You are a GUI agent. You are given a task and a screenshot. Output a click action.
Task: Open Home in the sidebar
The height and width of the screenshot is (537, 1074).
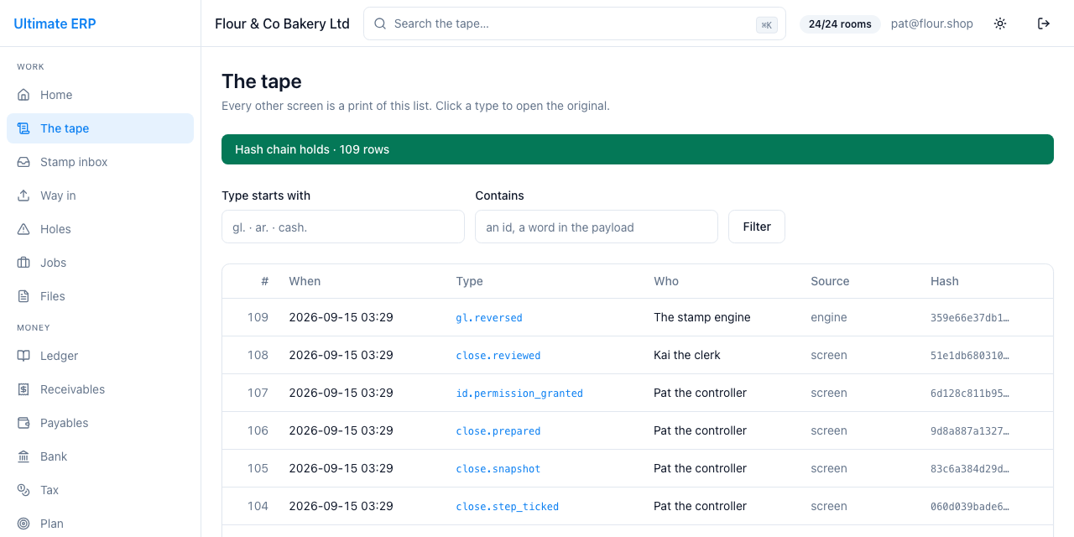click(100, 95)
